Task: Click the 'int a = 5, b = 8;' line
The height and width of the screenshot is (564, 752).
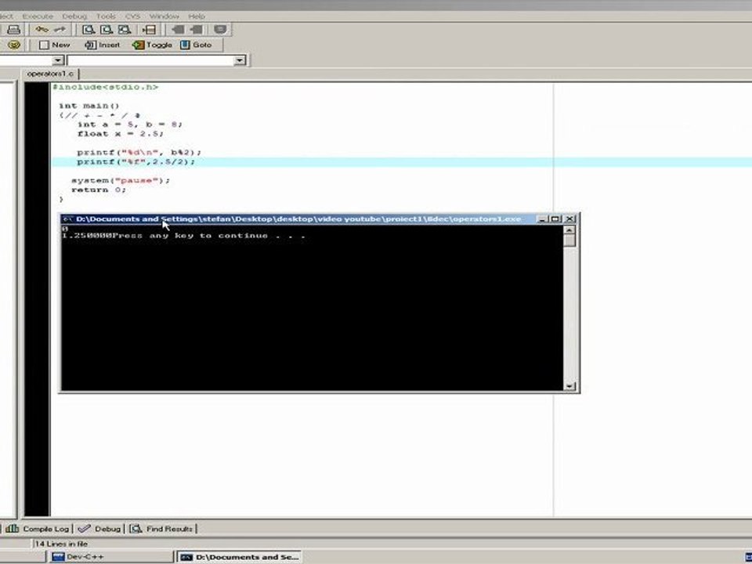Action: [130, 125]
